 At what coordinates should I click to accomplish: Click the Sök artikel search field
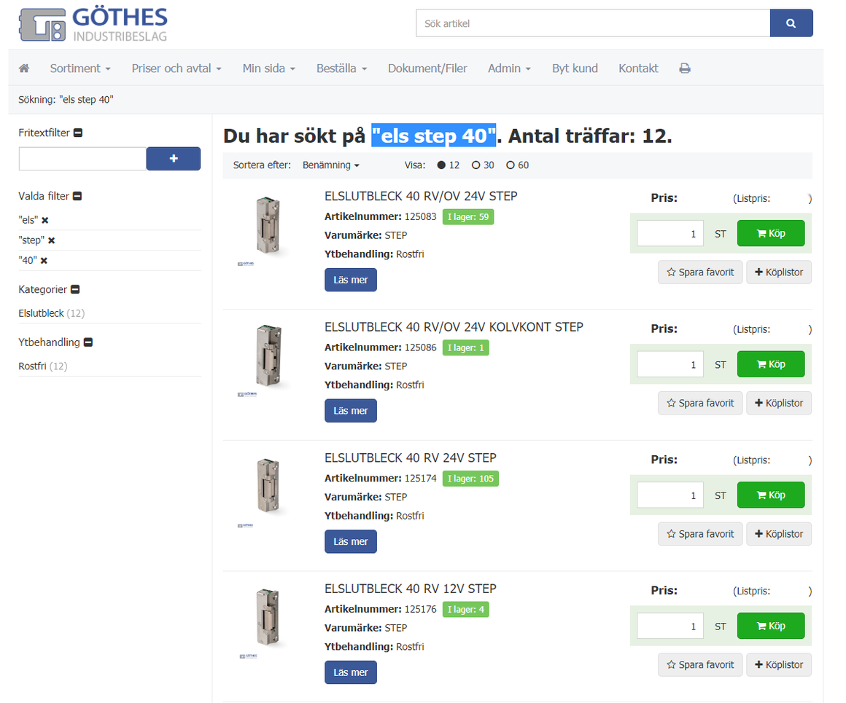point(593,23)
